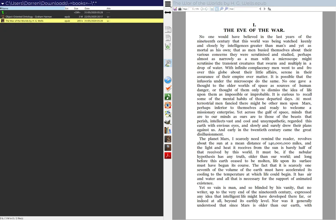Toggle the quick view magnifier icon

(168, 63)
